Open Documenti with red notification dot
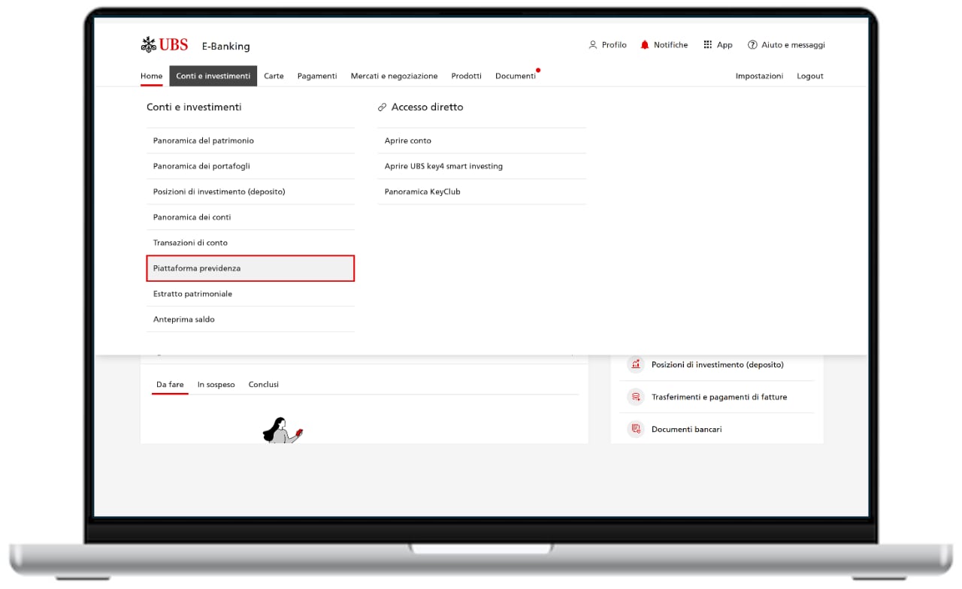This screenshot has width=962, height=589. 515,76
